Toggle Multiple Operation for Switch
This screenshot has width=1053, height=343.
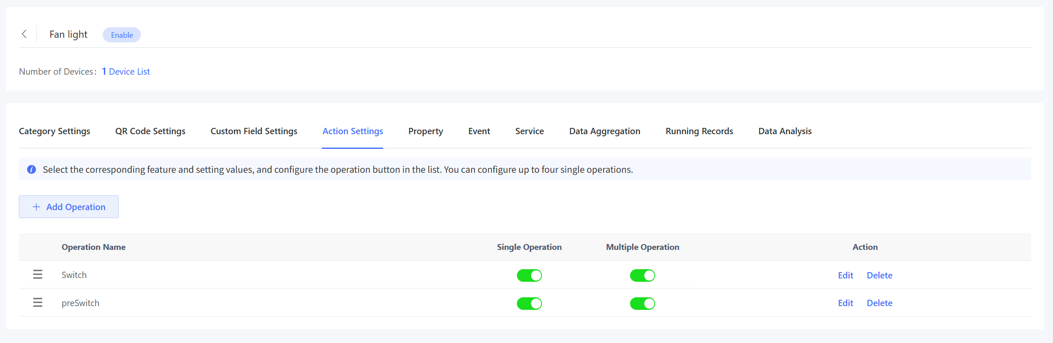click(642, 275)
